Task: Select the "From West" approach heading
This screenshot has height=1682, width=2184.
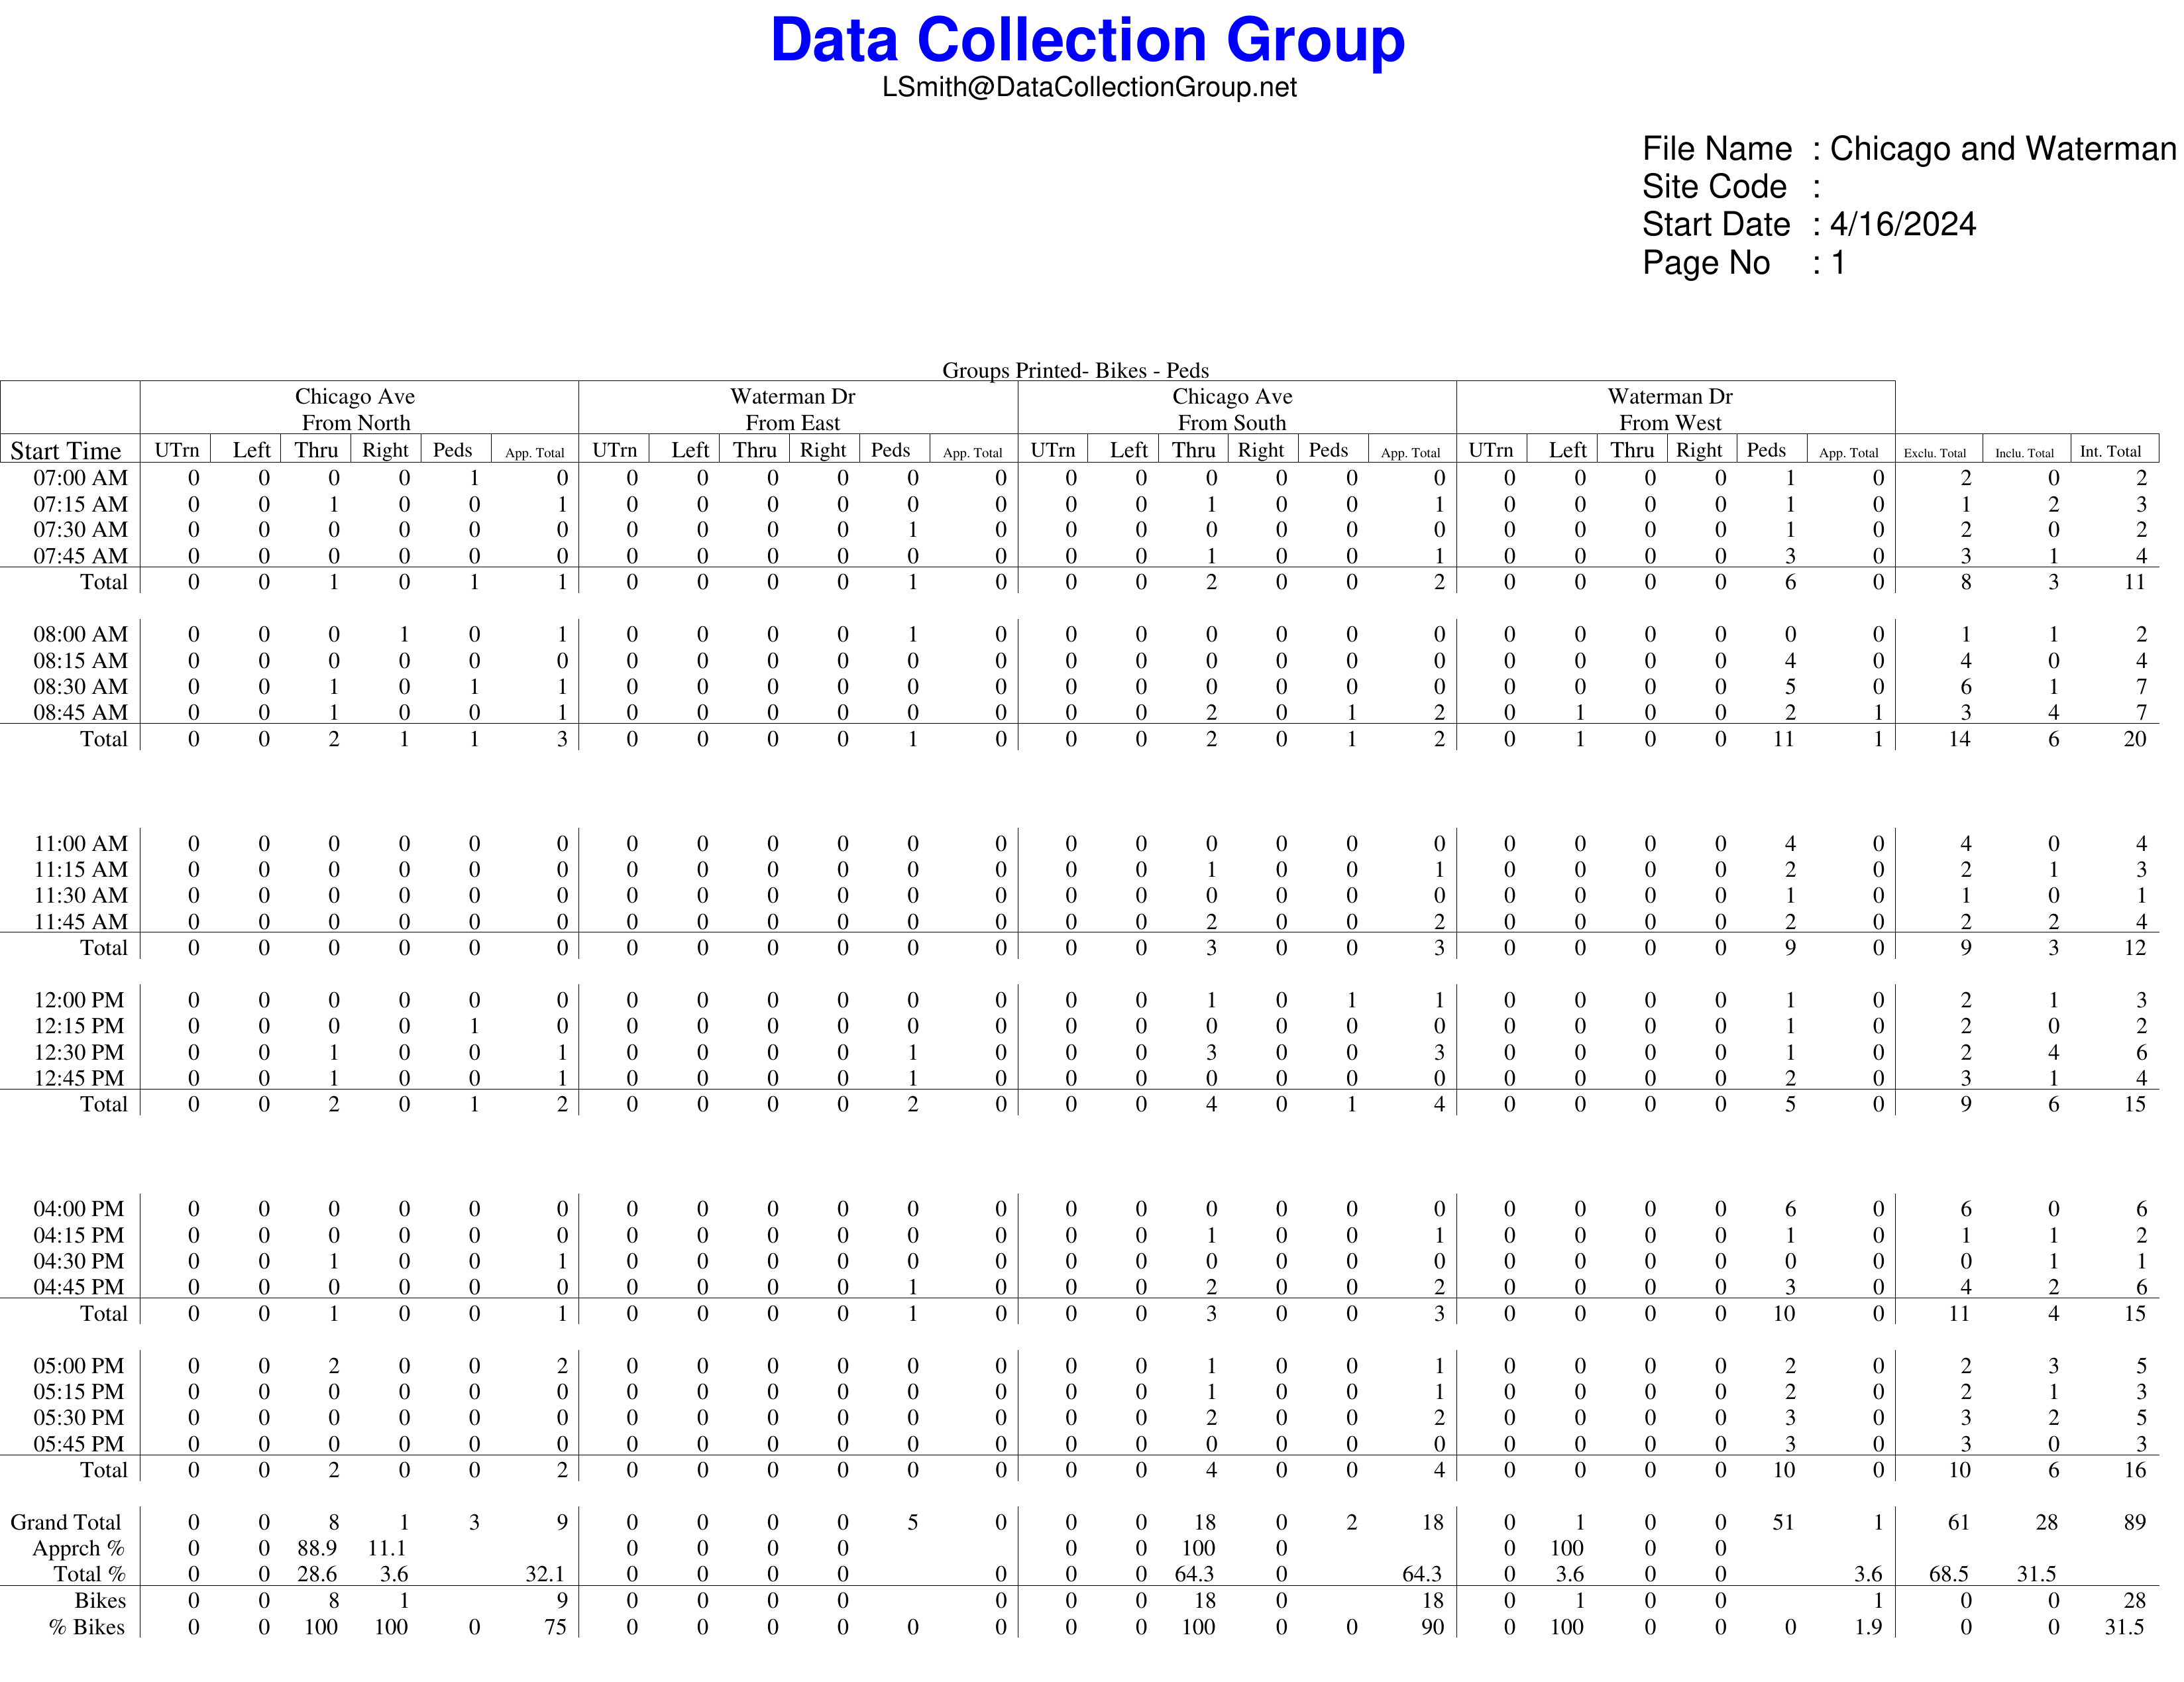Action: pos(1671,423)
